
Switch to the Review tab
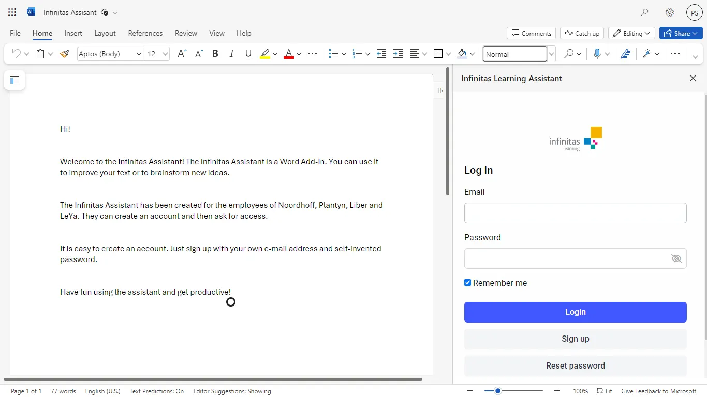186,33
